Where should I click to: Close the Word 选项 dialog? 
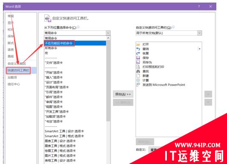coord(210,6)
